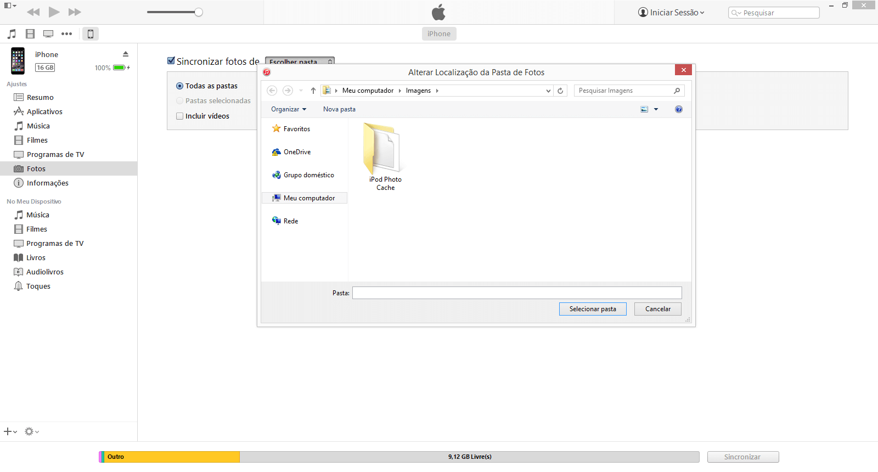Select Pastas selecionadas radio button
The image size is (878, 472).
point(179,101)
